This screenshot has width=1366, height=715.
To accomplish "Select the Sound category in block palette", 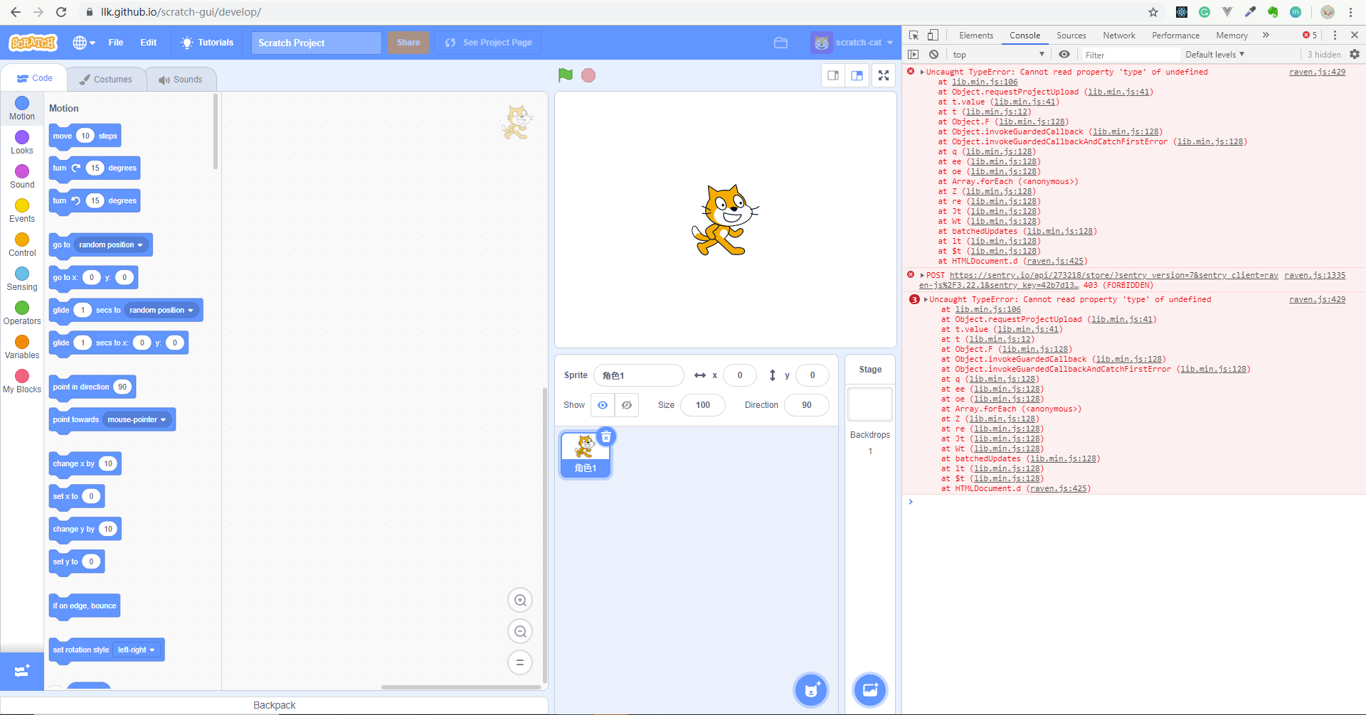I will tap(21, 174).
